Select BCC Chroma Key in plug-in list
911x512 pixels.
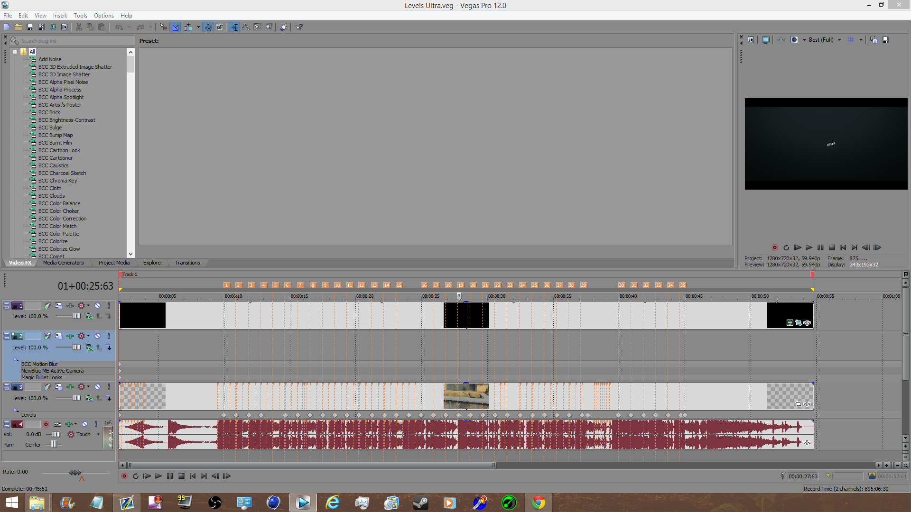(x=57, y=181)
